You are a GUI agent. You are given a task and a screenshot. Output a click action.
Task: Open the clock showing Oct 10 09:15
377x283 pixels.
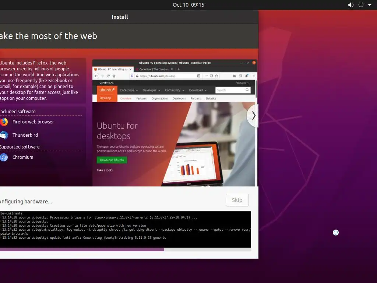click(188, 5)
